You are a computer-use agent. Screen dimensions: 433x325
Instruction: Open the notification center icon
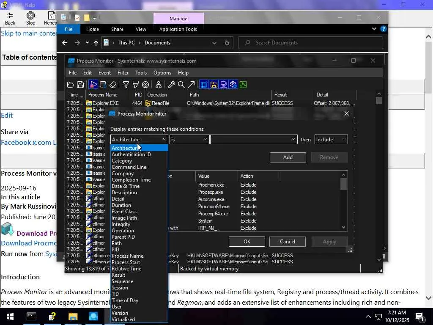(420, 317)
